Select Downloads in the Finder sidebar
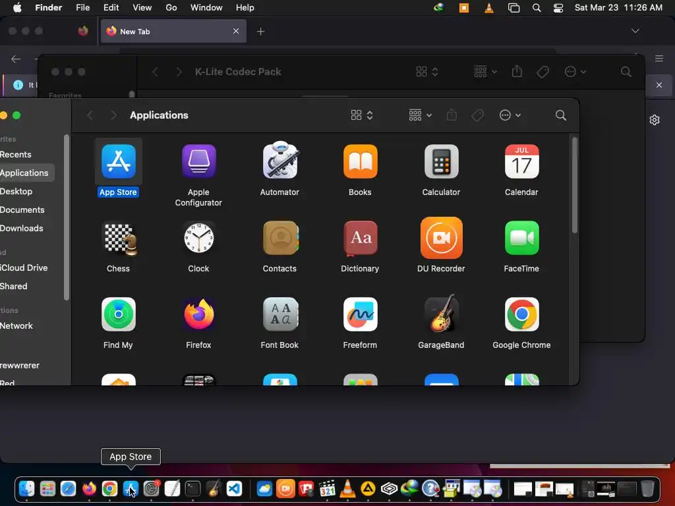This screenshot has width=675, height=506. pos(22,229)
